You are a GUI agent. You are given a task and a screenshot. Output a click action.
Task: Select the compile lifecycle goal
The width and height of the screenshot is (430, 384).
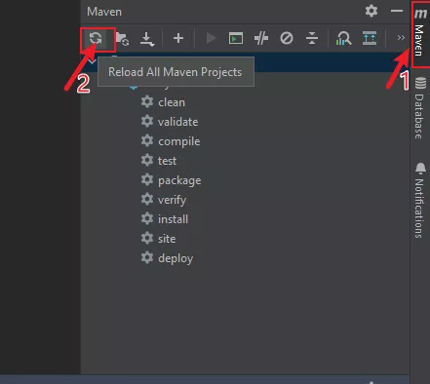point(171,141)
